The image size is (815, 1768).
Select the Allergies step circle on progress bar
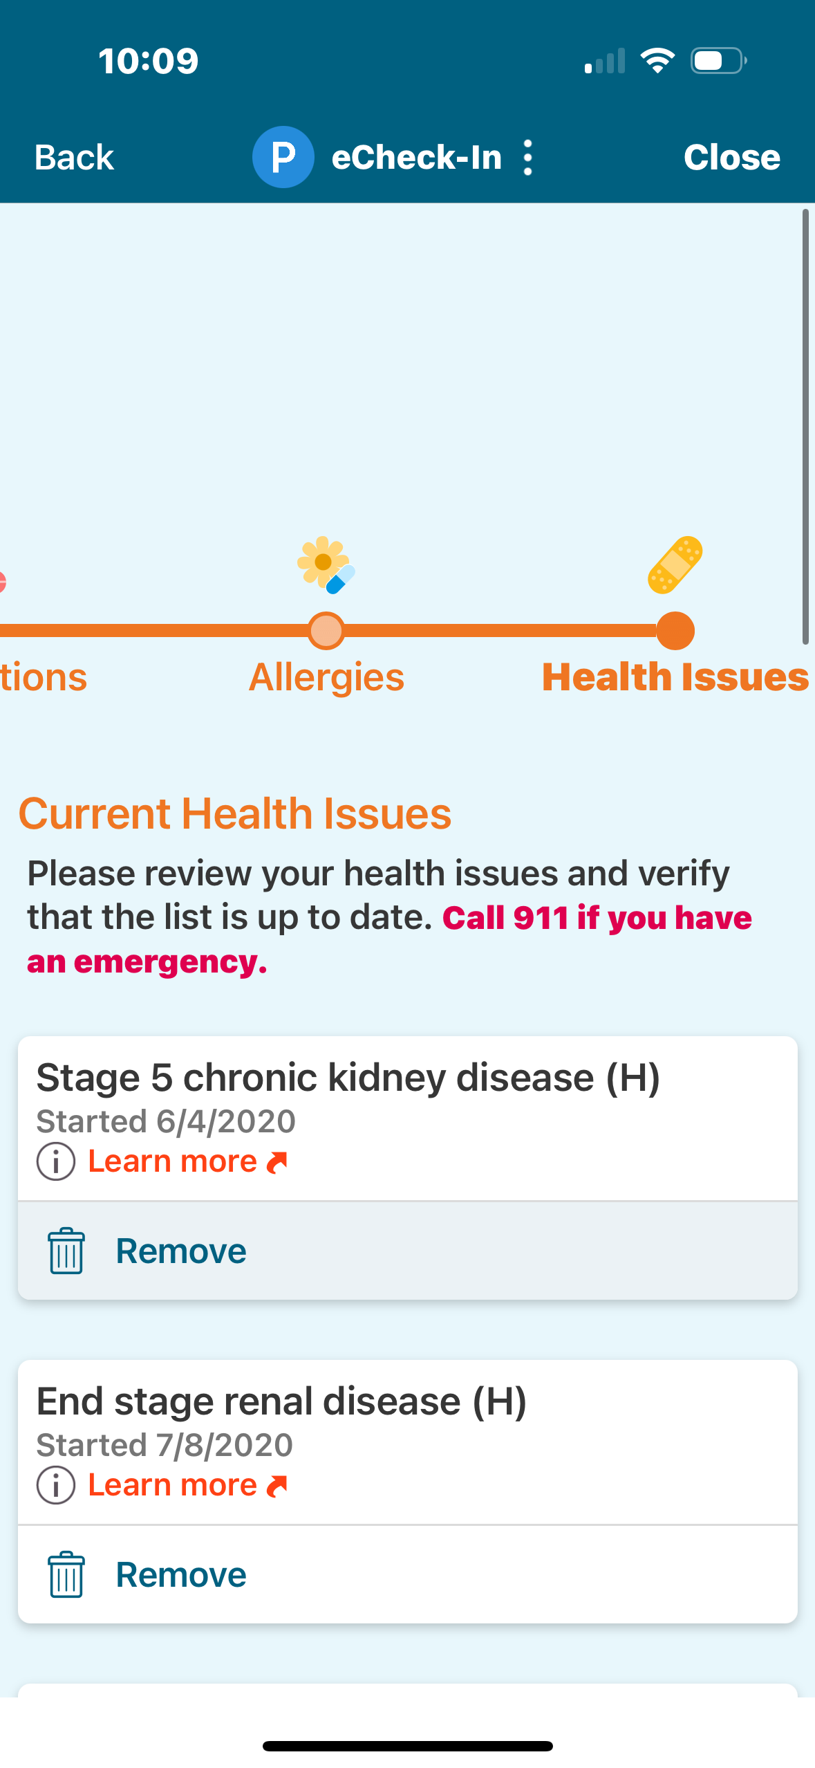pos(326,631)
